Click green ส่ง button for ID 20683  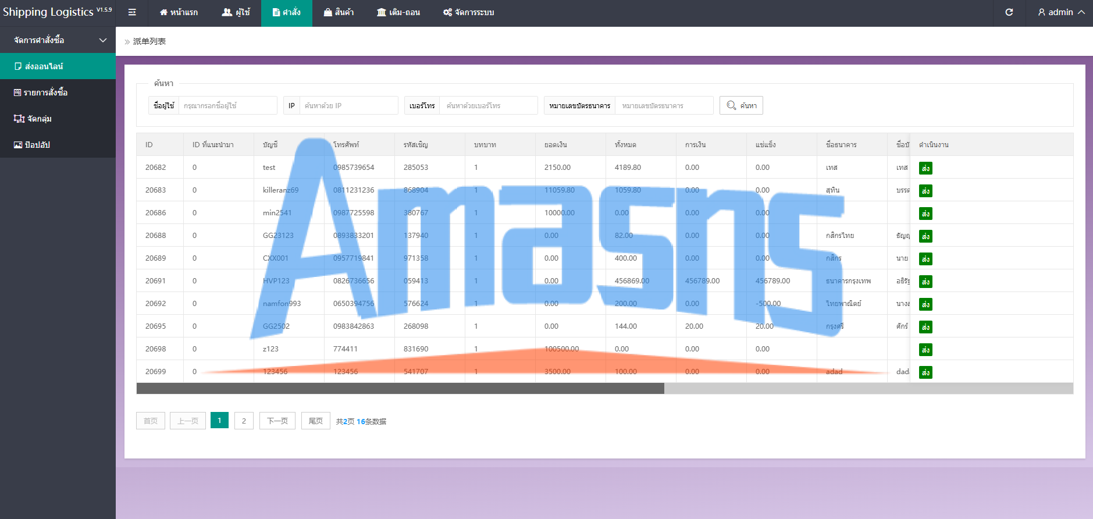point(925,191)
